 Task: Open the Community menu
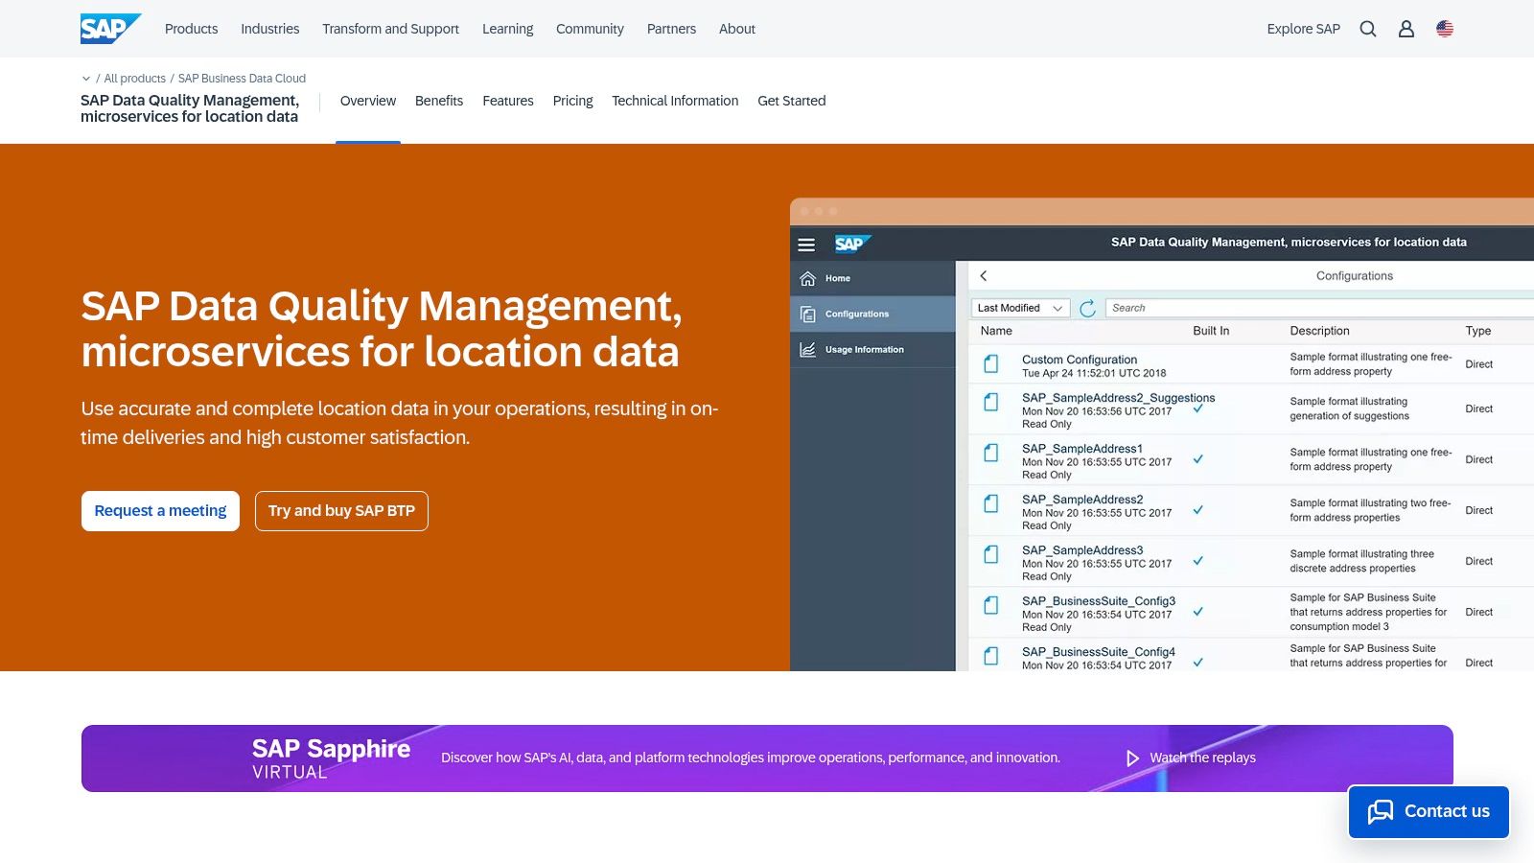pos(590,29)
